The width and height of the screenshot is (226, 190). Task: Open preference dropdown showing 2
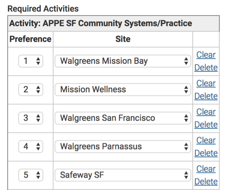30,89
